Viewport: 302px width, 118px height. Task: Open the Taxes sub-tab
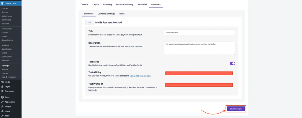(x=122, y=14)
